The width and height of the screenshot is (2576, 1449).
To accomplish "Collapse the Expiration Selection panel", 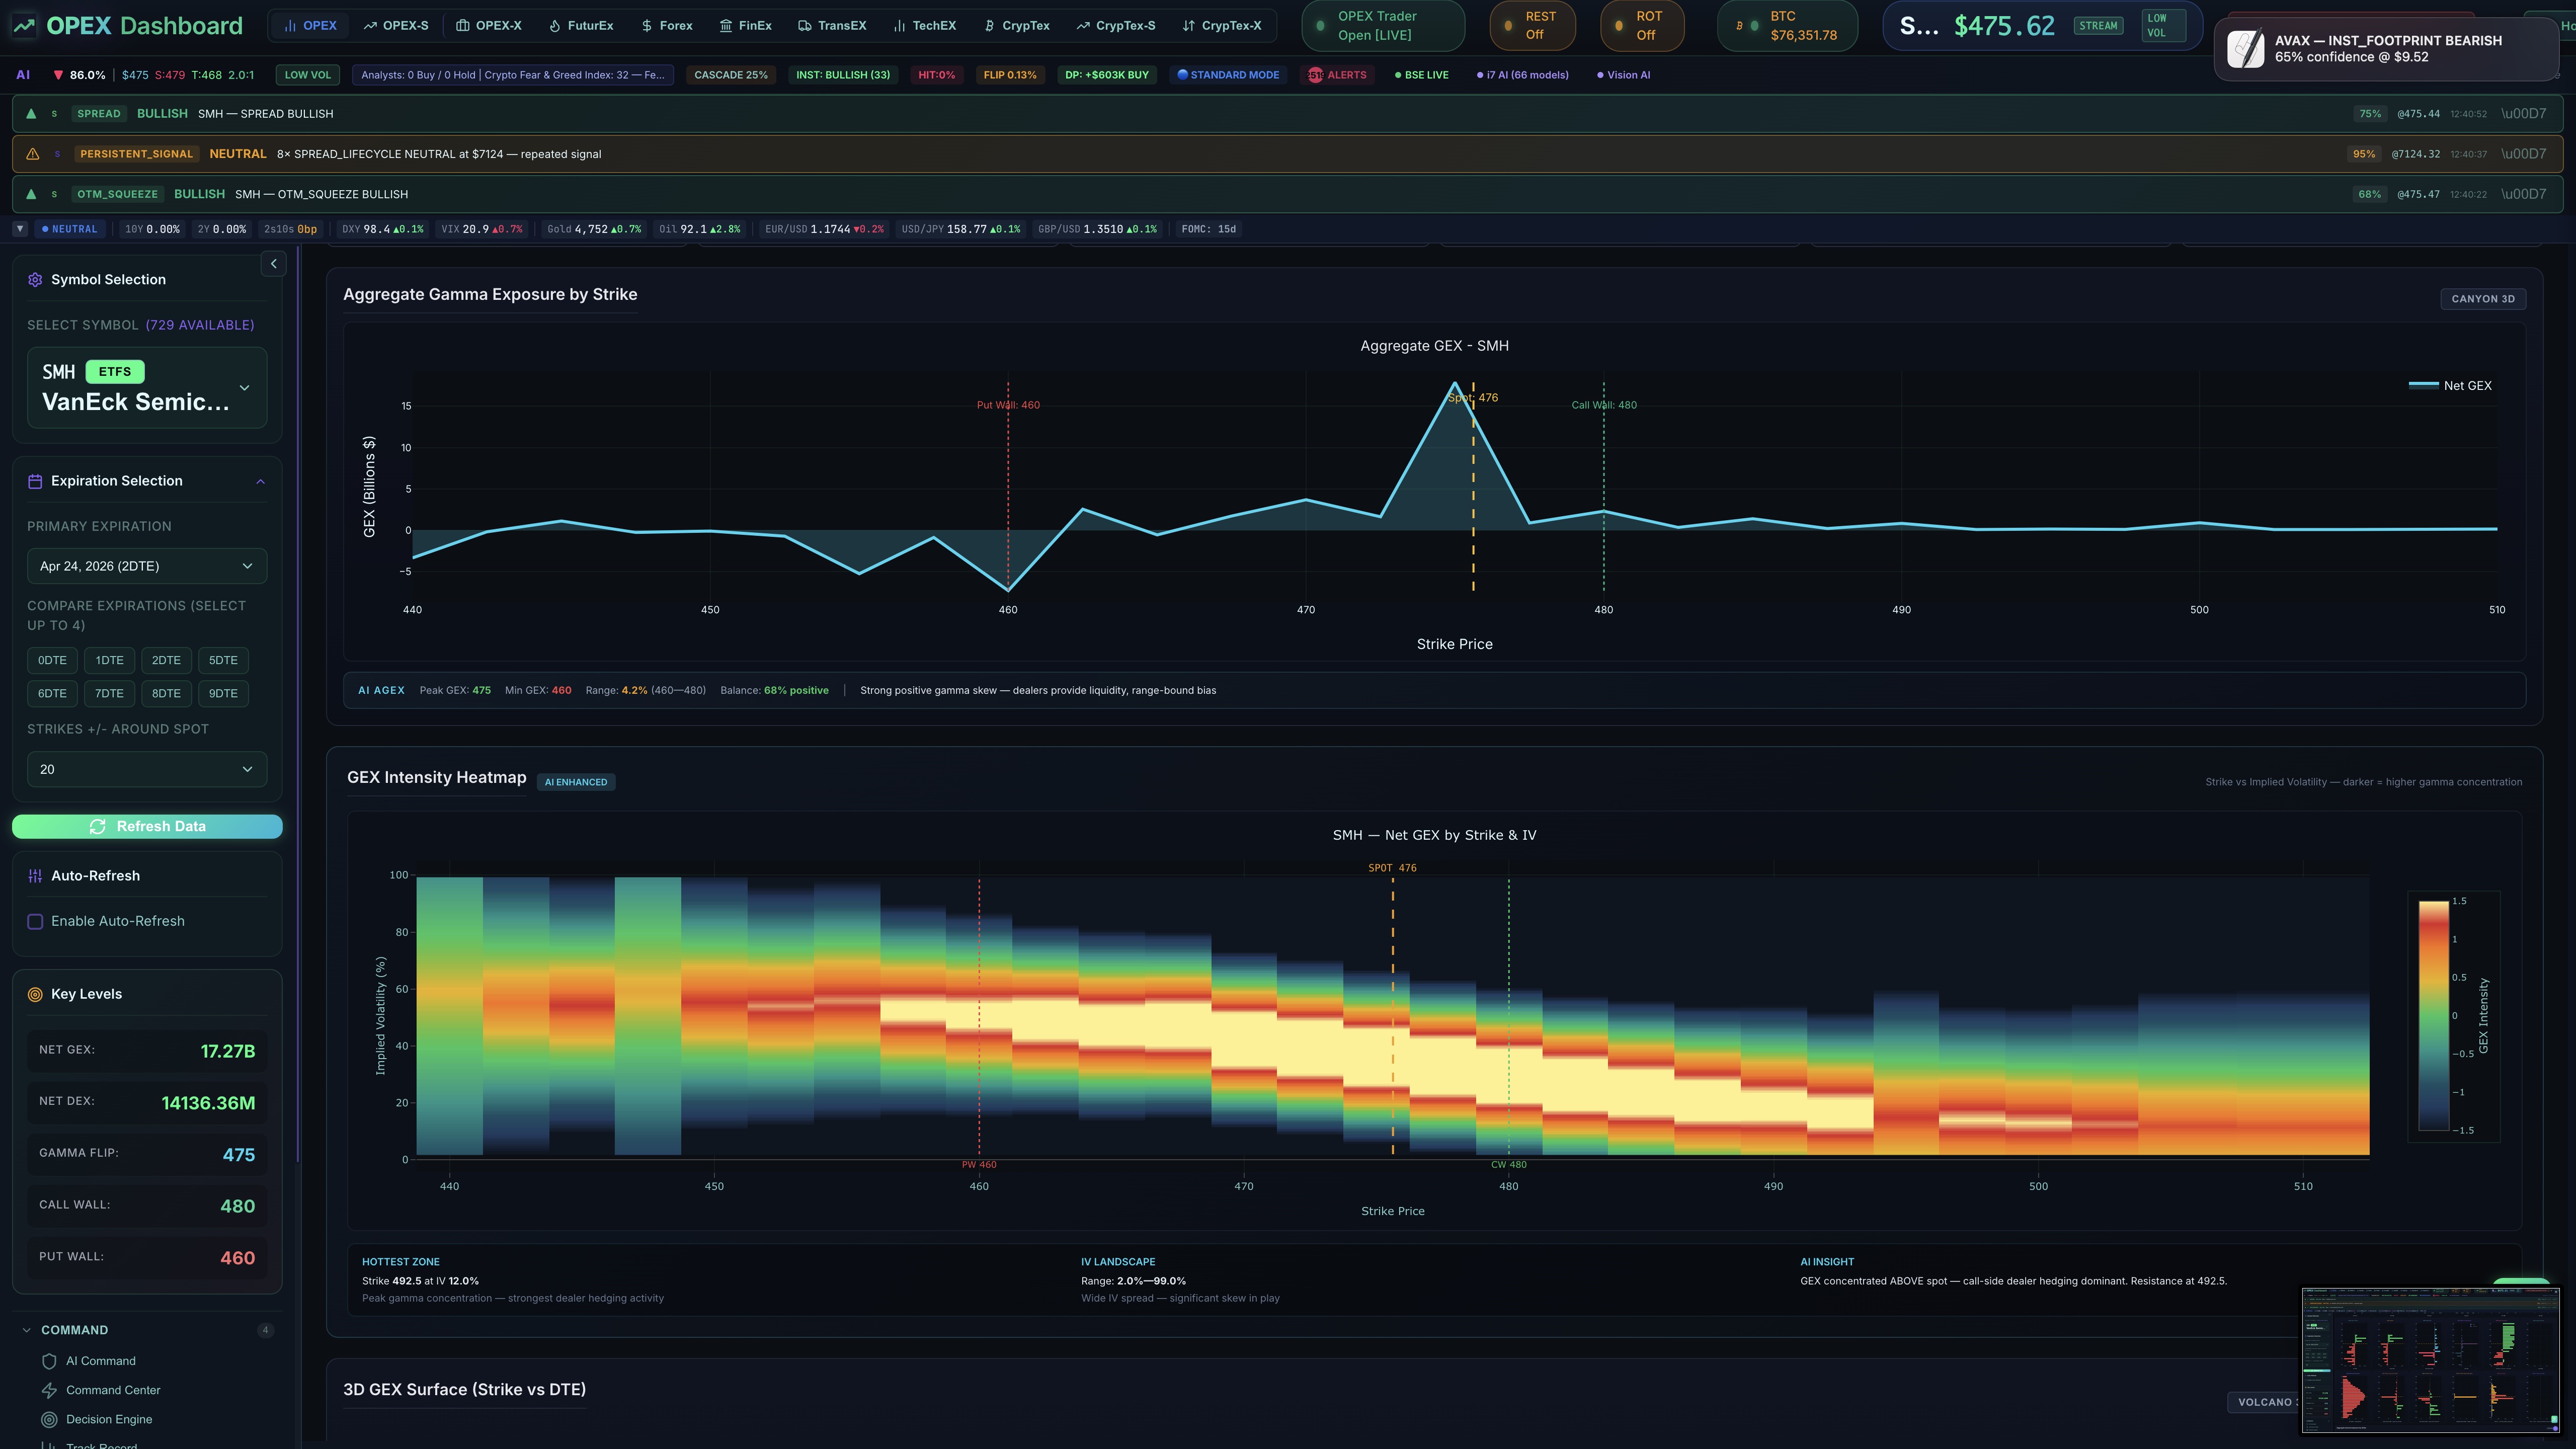I will click(260, 482).
